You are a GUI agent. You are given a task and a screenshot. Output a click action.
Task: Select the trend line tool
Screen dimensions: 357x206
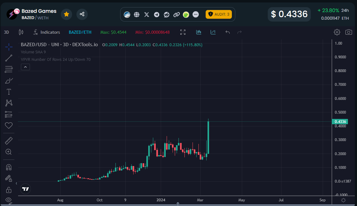[x=9, y=58]
